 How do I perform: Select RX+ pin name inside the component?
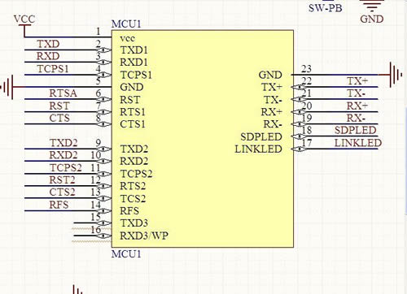pos(272,112)
